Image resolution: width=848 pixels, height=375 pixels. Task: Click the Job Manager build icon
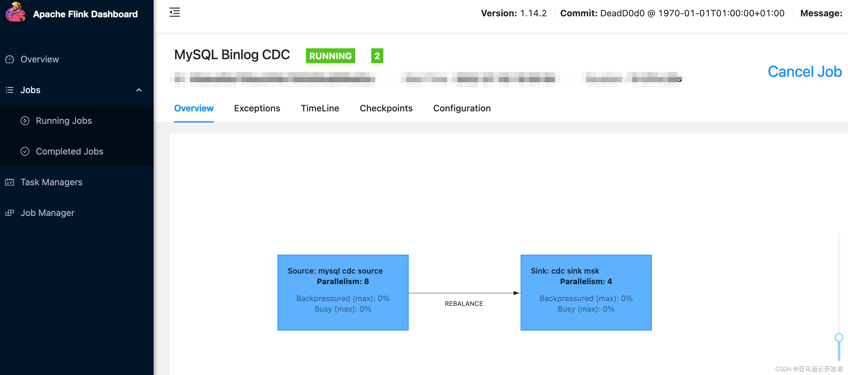10,213
